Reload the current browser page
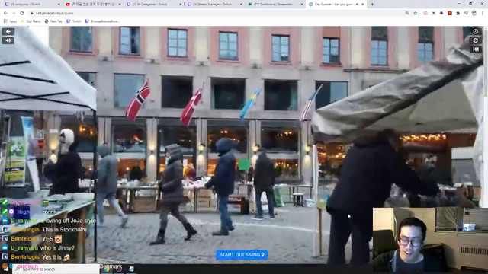Screen dimensions: 488x274 22,14
